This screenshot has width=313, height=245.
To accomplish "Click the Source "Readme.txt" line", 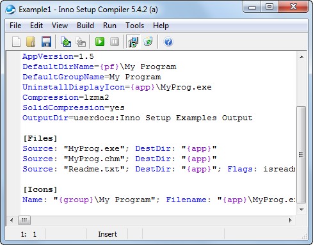I will (159, 169).
